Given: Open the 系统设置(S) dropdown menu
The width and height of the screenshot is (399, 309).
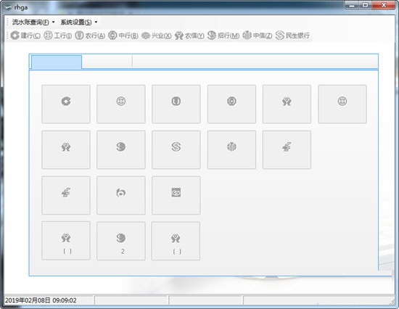Looking at the screenshot, I should click(79, 22).
